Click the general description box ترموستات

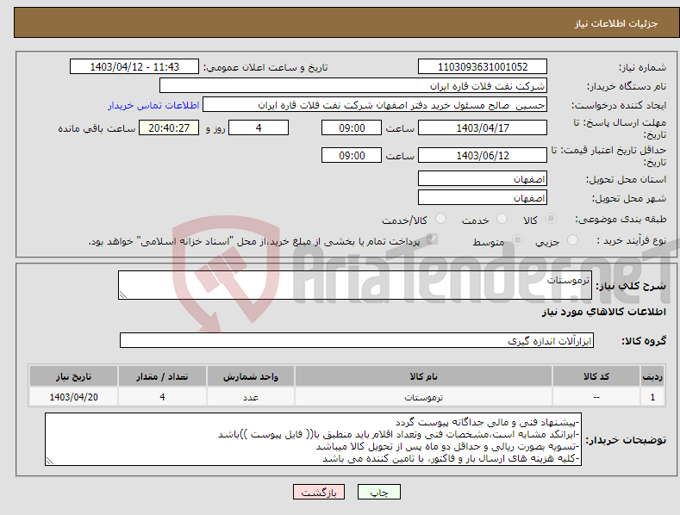[355, 285]
